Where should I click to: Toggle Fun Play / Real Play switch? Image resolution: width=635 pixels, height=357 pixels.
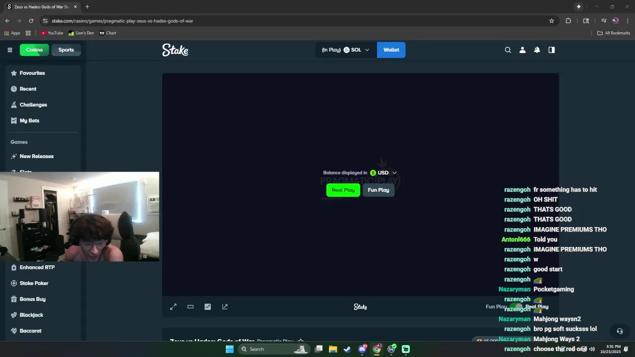516,307
